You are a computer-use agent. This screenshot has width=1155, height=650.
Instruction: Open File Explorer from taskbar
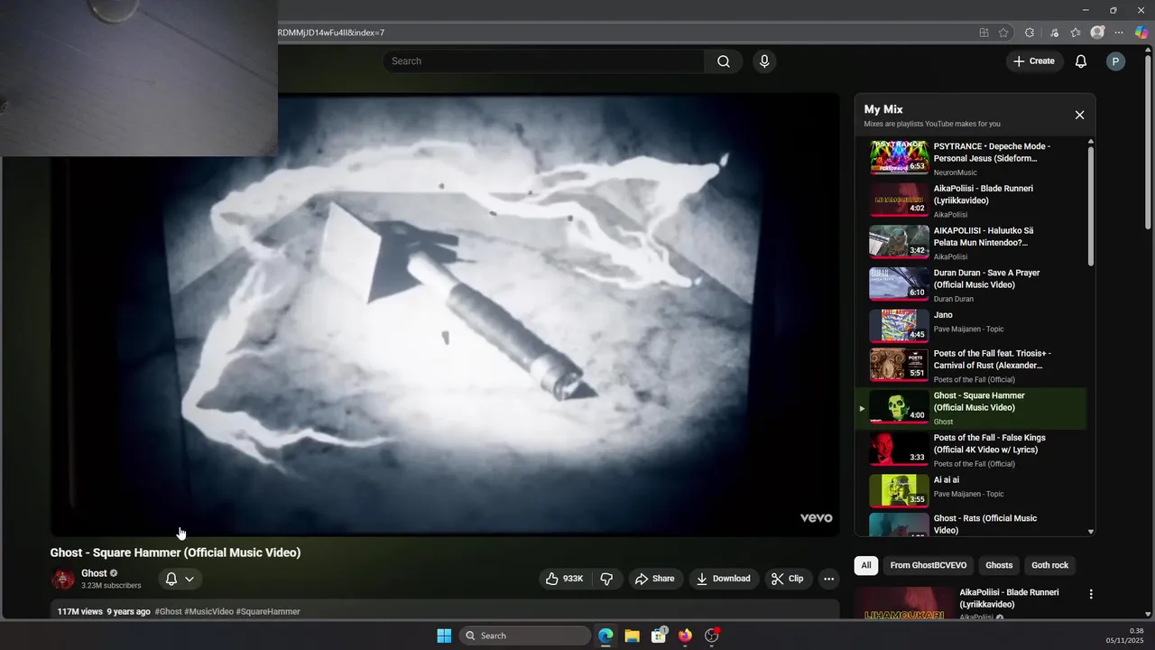click(632, 636)
